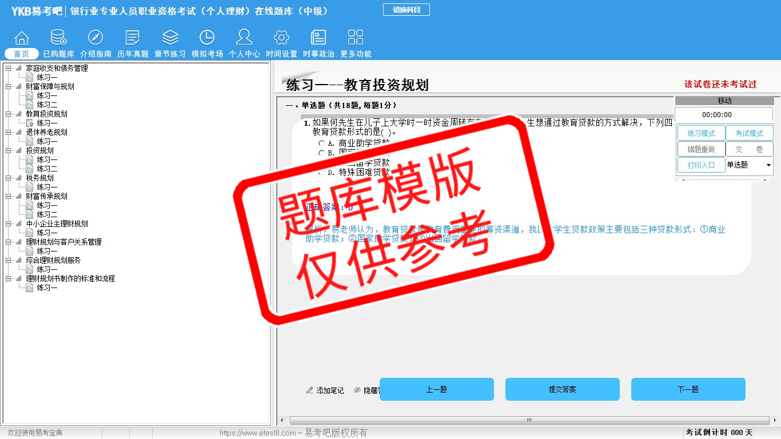The height and width of the screenshot is (439, 781).
Task: Click the https://www.etest8.com link in status bar
Action: pos(258,433)
